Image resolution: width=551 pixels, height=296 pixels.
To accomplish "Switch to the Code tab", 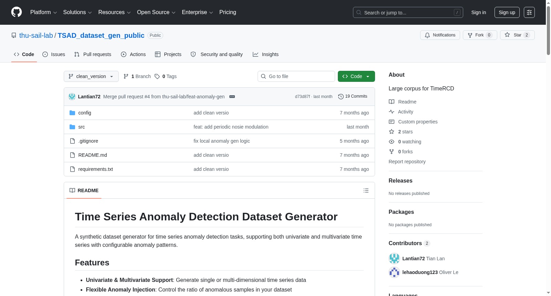I will click(24, 54).
